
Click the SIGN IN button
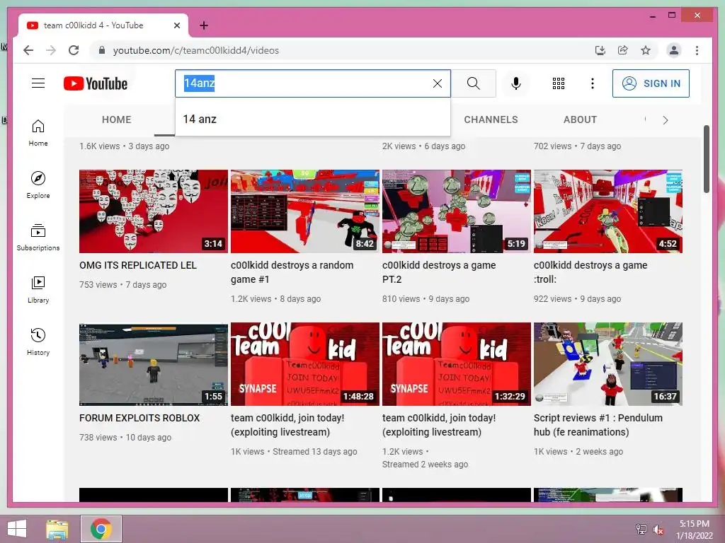coord(651,83)
